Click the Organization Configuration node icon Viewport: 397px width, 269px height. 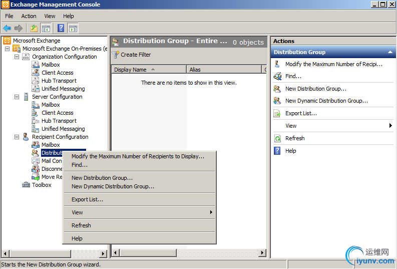coord(26,57)
